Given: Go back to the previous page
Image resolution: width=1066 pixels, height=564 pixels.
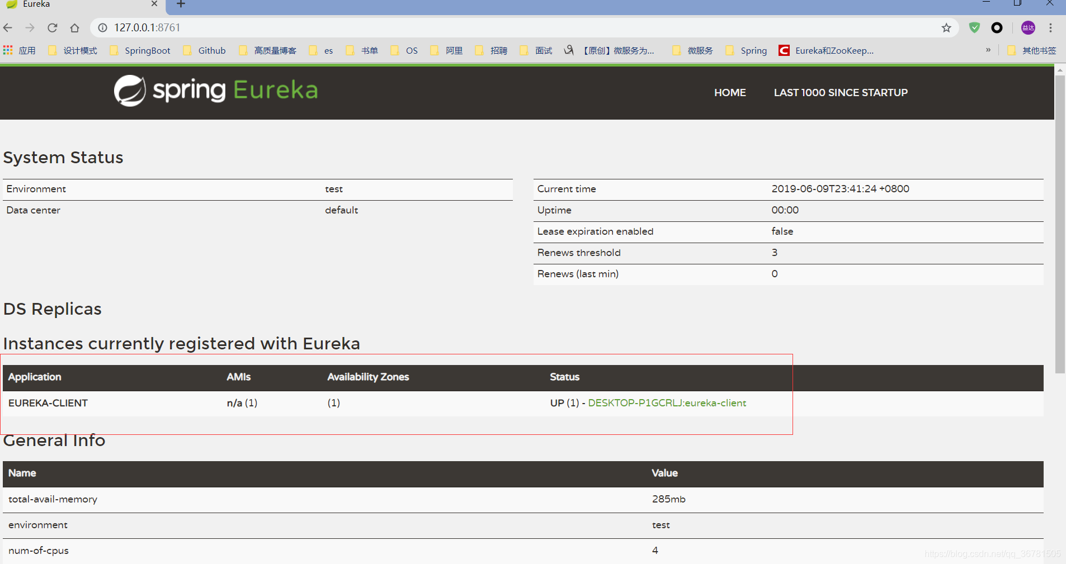Looking at the screenshot, I should (x=8, y=27).
